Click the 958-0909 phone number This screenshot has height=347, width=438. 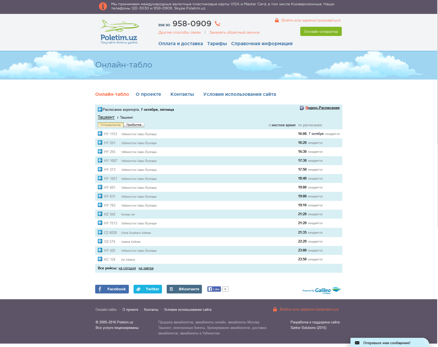coord(192,24)
